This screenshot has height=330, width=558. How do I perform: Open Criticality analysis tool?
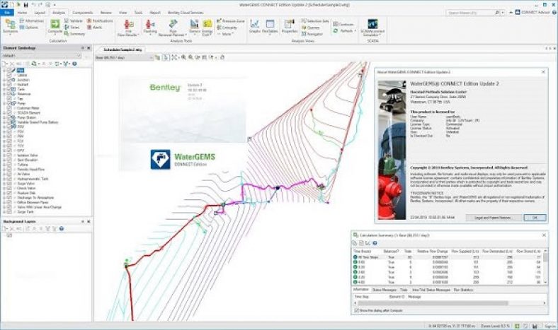point(227,28)
